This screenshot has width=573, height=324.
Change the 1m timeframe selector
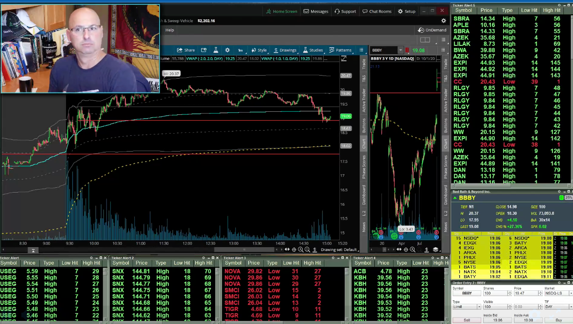(x=240, y=50)
